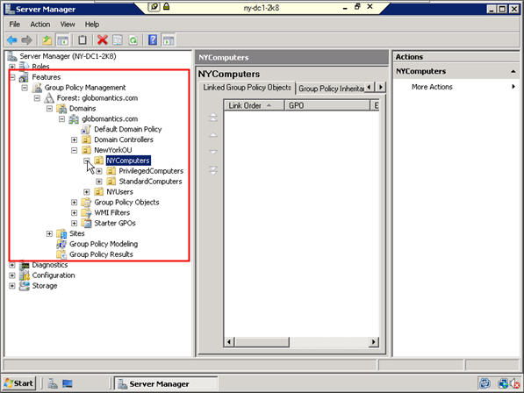Collapse the NYComputers node

[86, 161]
